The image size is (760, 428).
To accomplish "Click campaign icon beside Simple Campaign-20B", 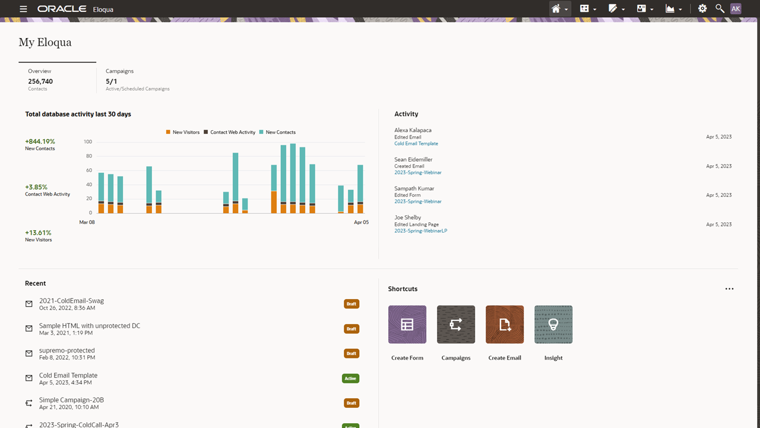I will pyautogui.click(x=28, y=403).
